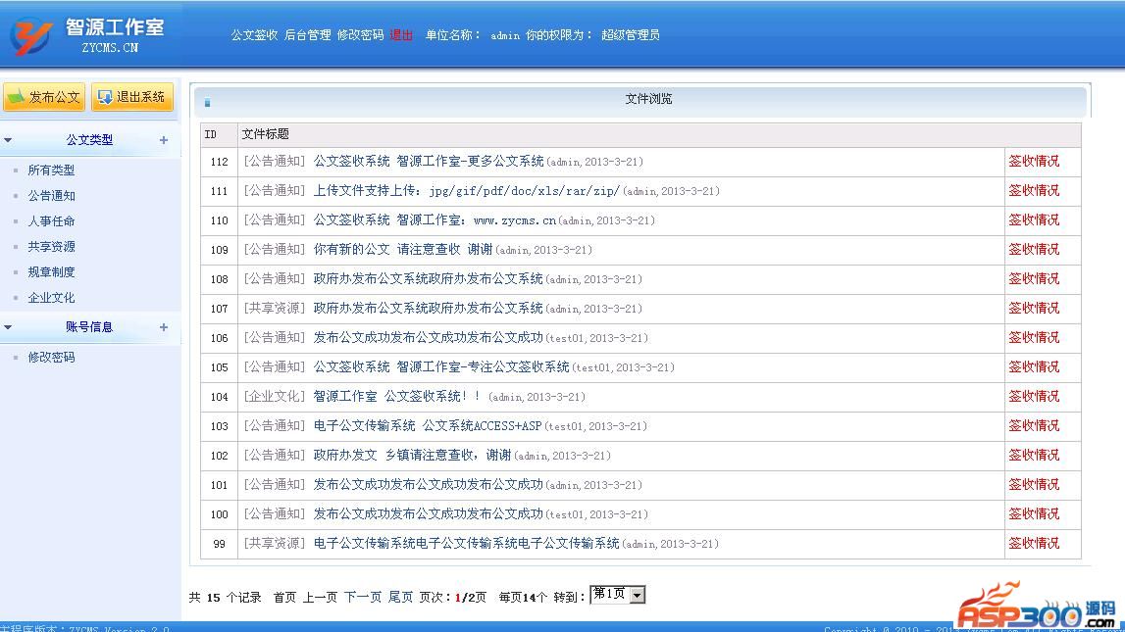Select 规章制度 category in sidebar
1125x632 pixels.
click(x=51, y=272)
